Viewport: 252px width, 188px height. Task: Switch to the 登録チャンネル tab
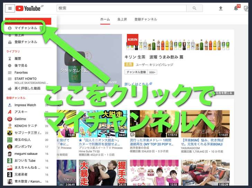pyautogui.click(x=146, y=19)
